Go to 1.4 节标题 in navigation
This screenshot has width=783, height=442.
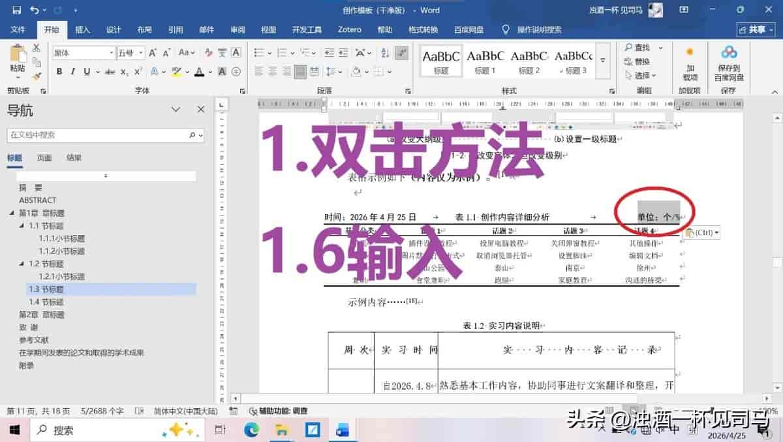(46, 302)
